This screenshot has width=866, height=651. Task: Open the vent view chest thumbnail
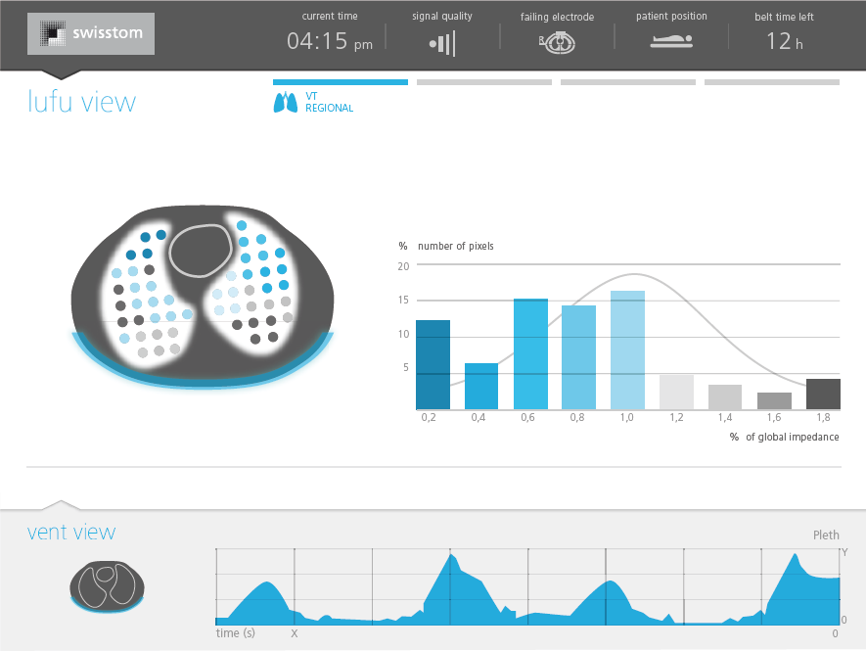pyautogui.click(x=108, y=586)
